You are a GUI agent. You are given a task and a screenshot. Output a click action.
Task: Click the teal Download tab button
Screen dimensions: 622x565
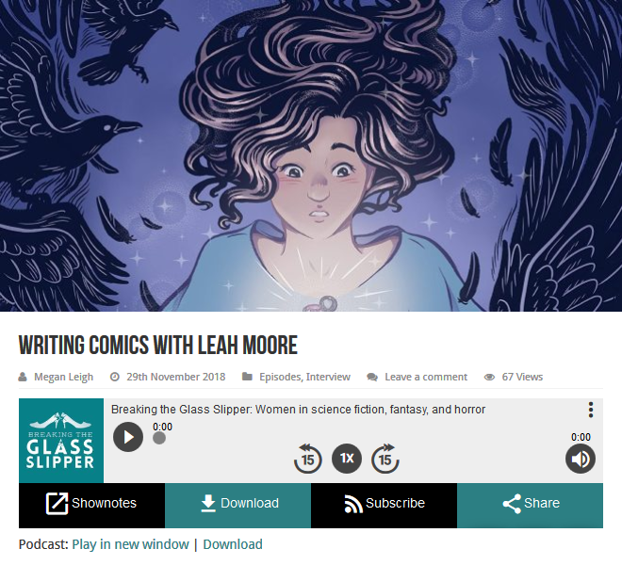tap(238, 505)
